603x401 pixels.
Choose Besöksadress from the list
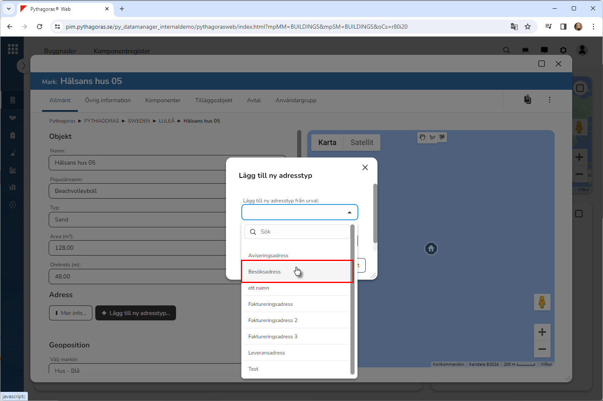click(x=265, y=272)
